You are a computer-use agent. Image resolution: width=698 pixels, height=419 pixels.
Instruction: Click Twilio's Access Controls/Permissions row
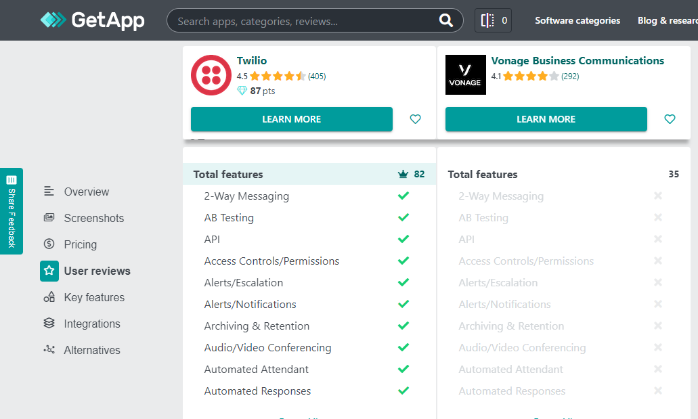pyautogui.click(x=309, y=261)
